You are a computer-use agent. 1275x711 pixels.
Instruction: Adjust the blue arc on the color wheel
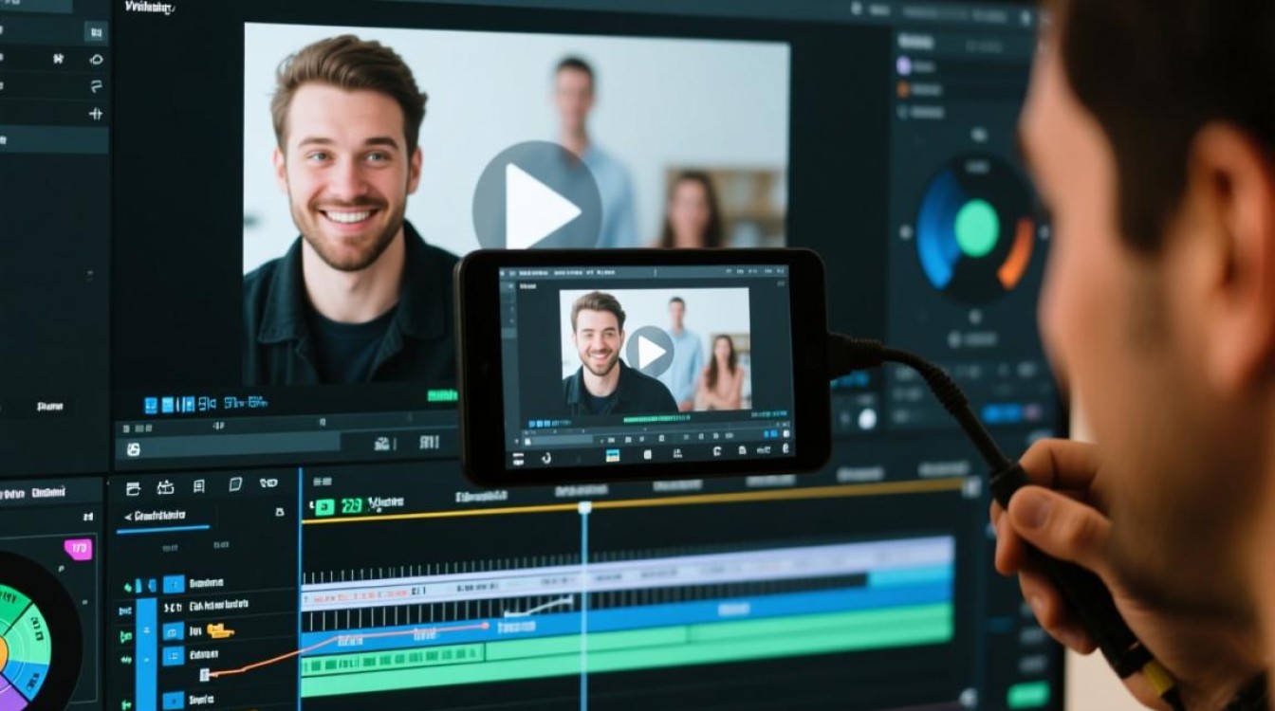[939, 229]
